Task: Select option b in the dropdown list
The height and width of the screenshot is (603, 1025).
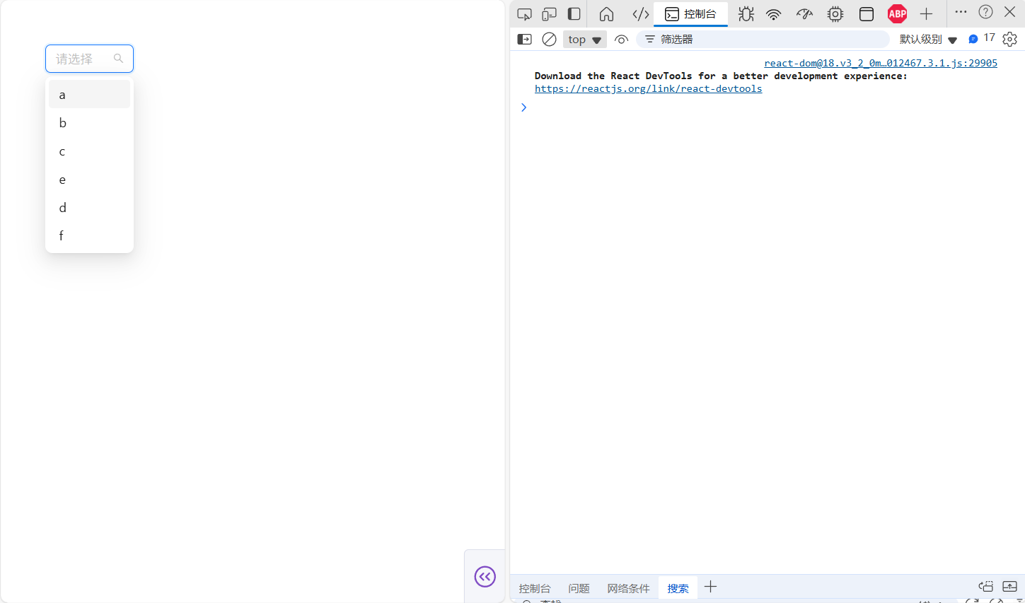Action: pos(89,123)
